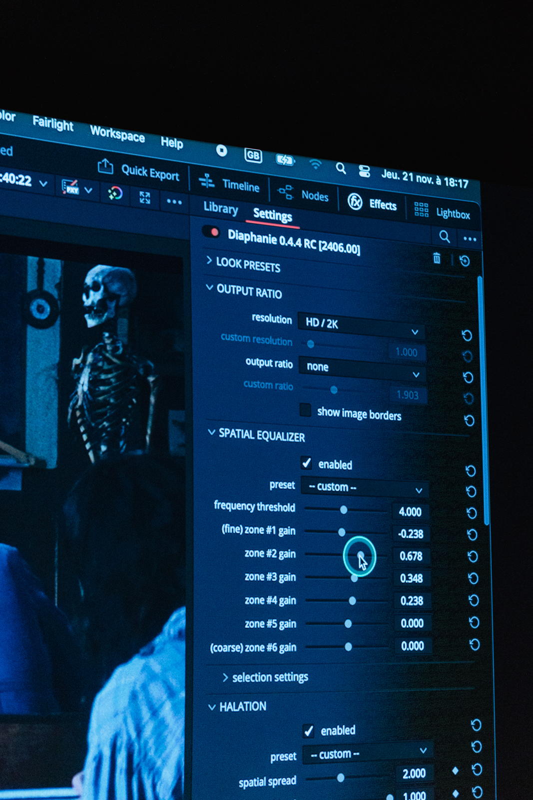Open macOS Control Center in menu bar

click(364, 171)
